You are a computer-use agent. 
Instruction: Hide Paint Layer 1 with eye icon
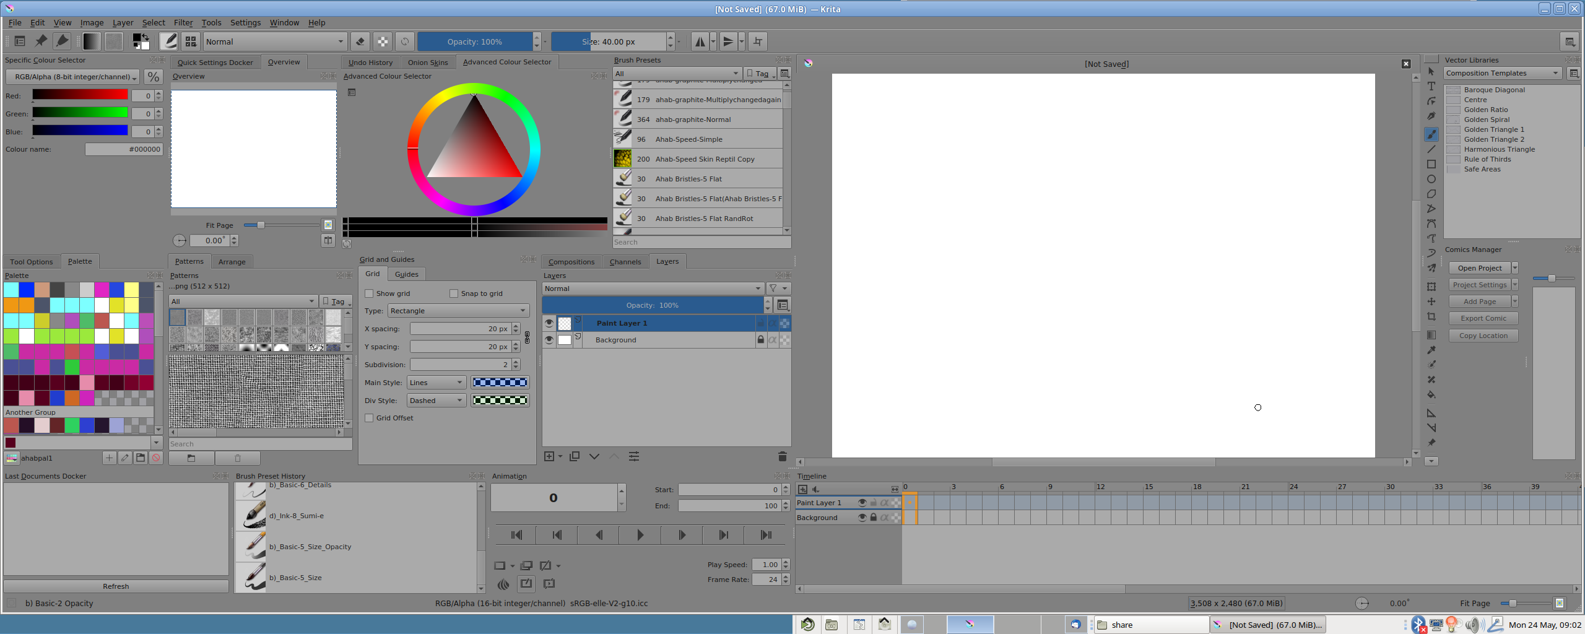tap(549, 323)
